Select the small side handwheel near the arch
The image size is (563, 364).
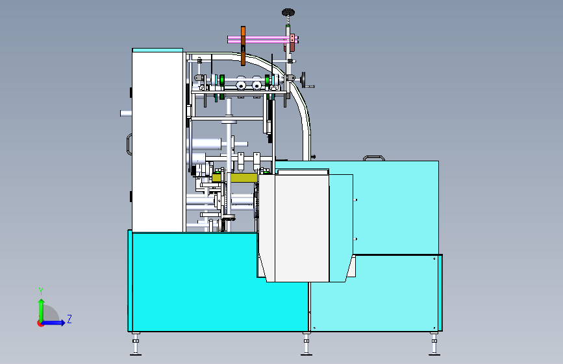[x=304, y=80]
